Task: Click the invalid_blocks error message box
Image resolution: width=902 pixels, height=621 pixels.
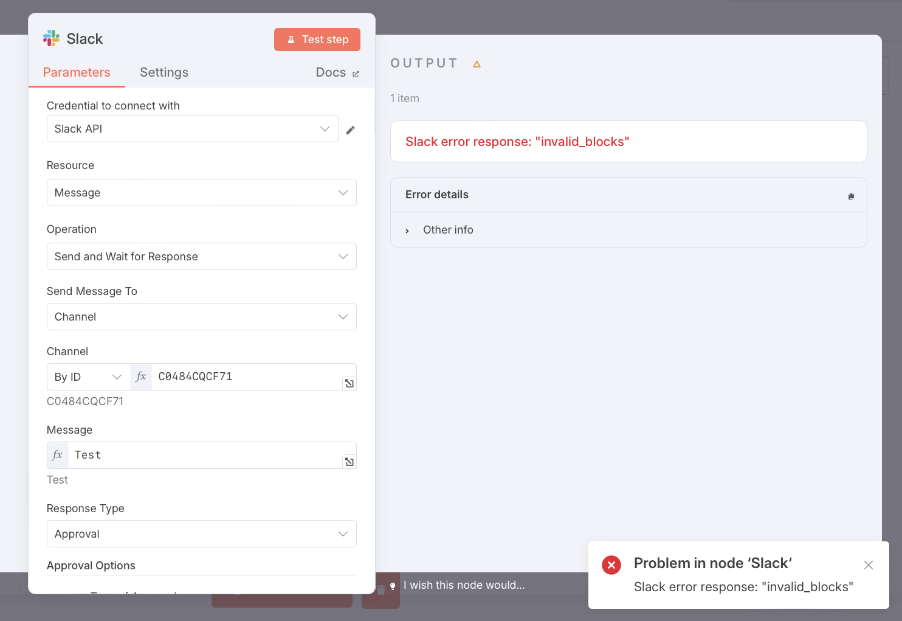Action: (628, 142)
